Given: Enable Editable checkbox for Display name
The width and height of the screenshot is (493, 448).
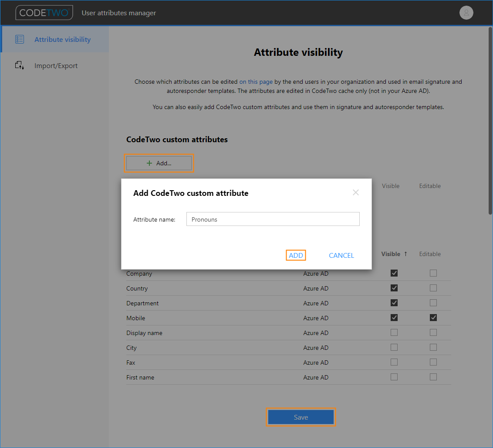Looking at the screenshot, I should point(433,332).
